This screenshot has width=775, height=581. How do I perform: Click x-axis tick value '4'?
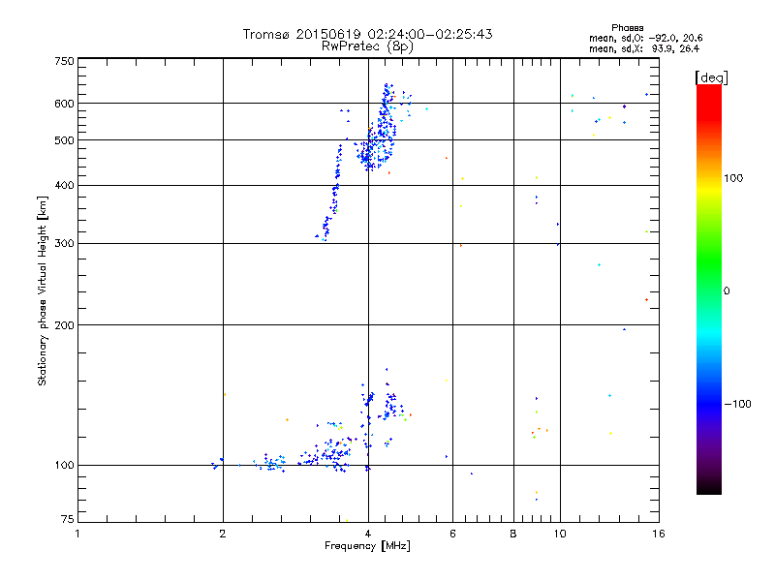368,534
